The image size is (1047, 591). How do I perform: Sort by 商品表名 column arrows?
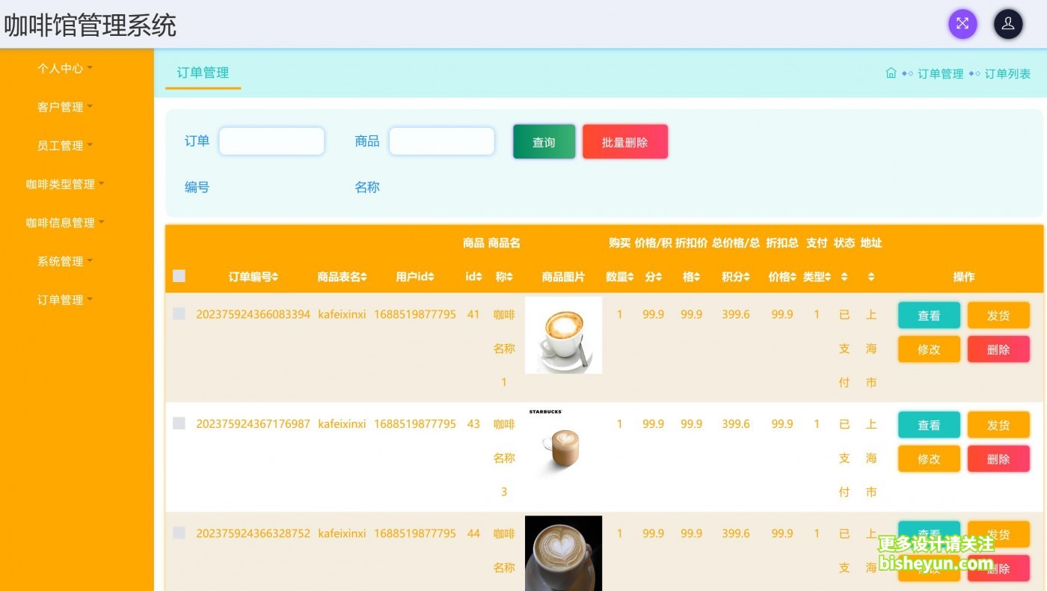pos(364,277)
